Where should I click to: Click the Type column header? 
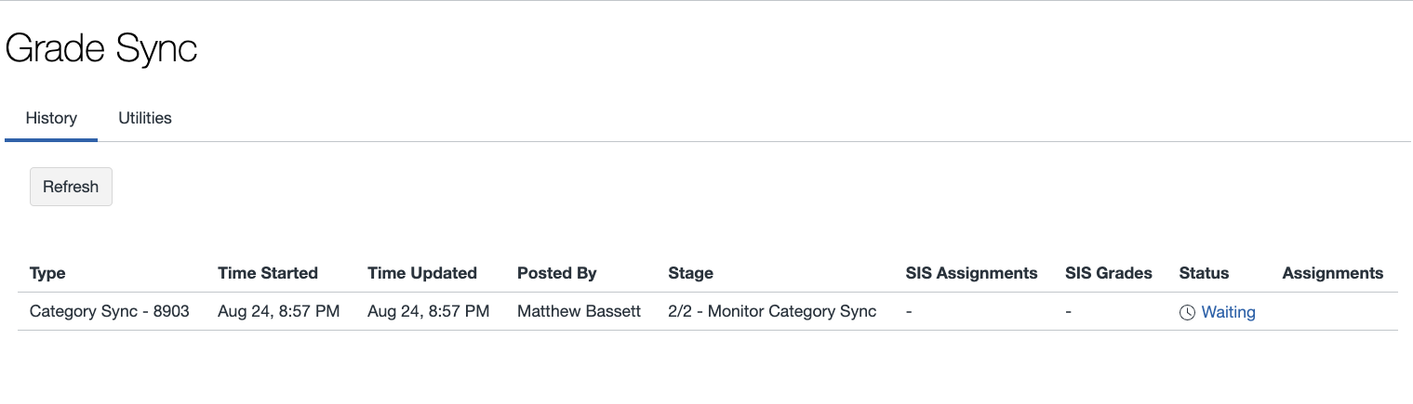pyautogui.click(x=47, y=273)
